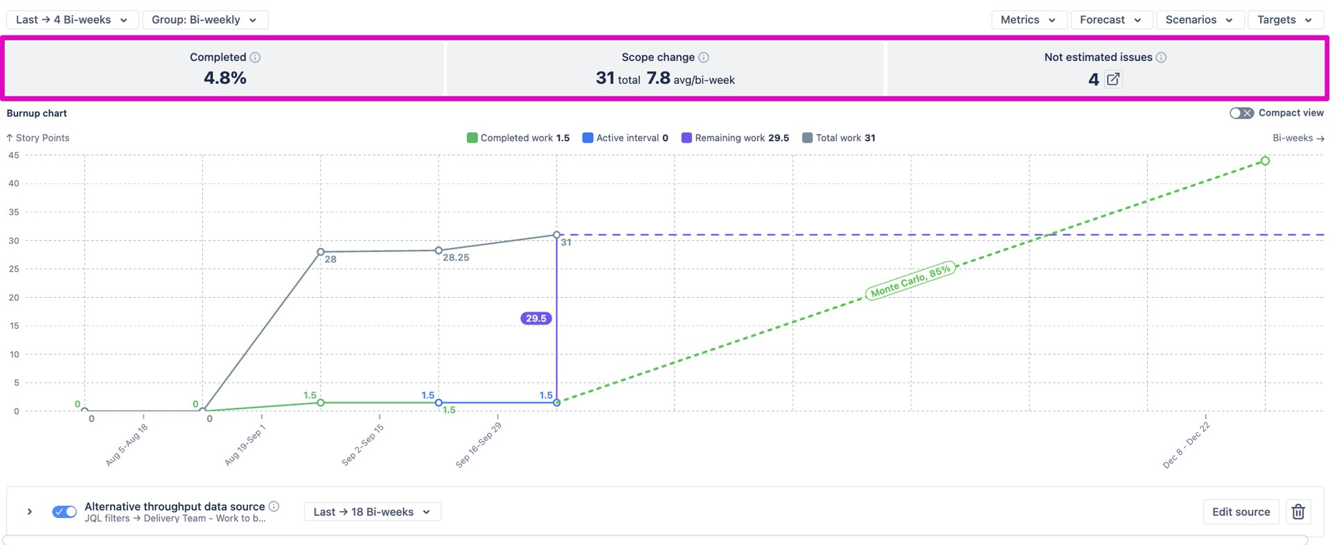Click the total work data point labeled 28.25

click(x=438, y=251)
